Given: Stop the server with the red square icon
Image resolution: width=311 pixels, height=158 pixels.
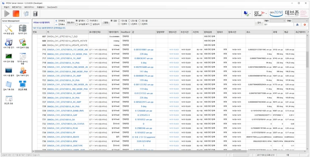Looking at the screenshot, I should [16, 13].
